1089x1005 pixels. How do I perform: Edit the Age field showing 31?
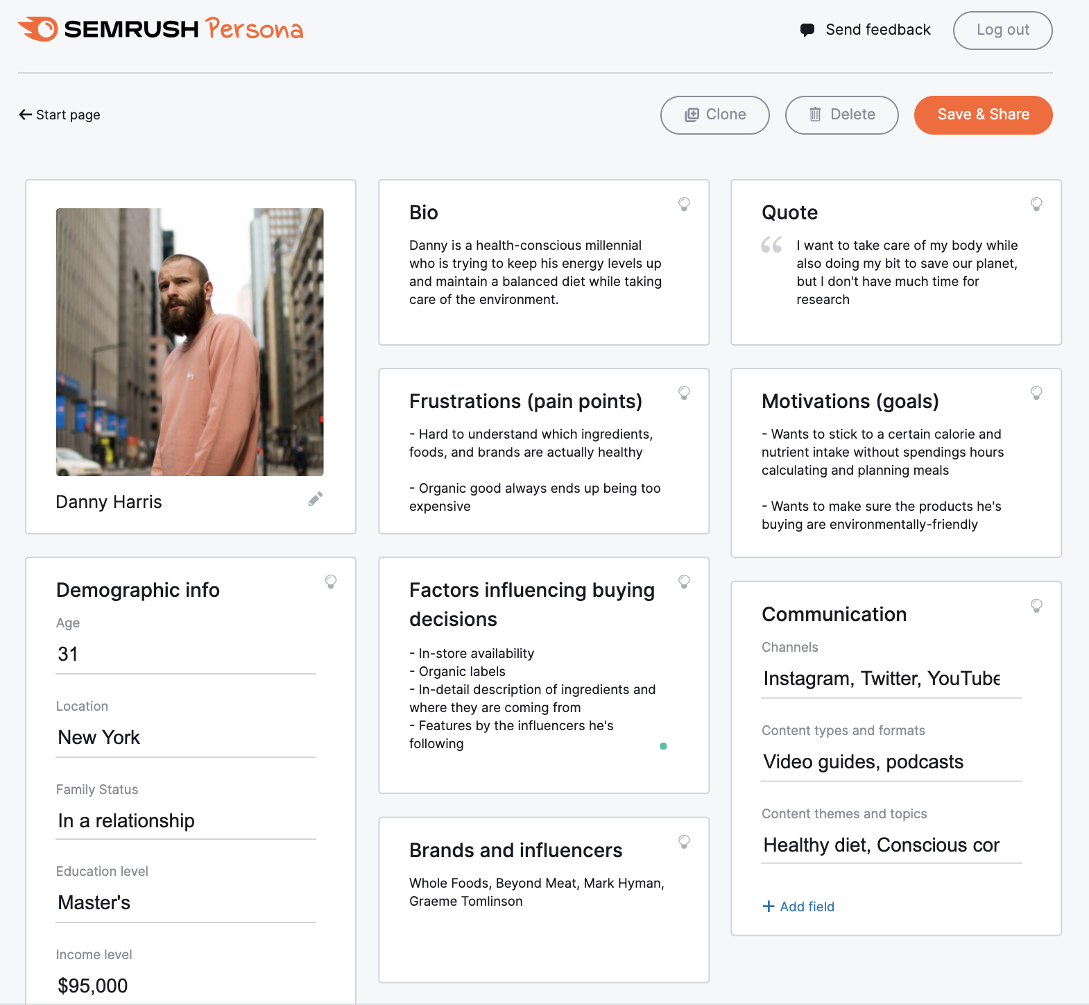[x=186, y=654]
